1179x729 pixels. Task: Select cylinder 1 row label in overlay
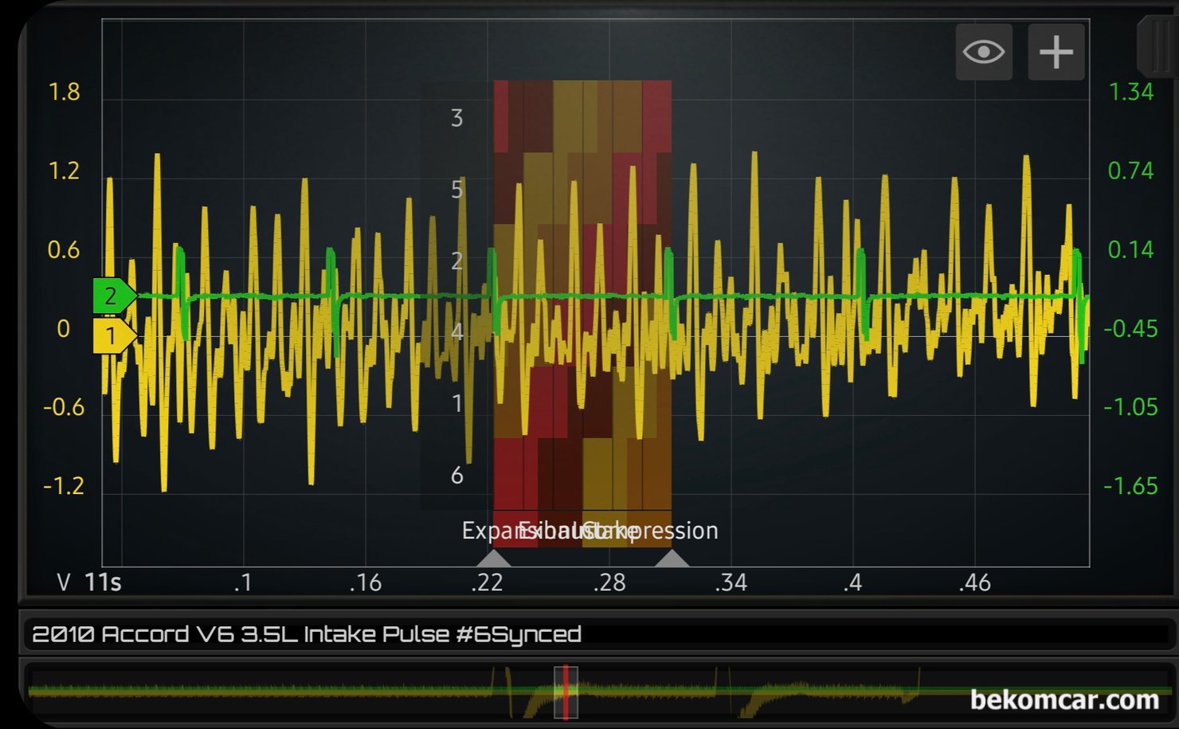point(456,404)
